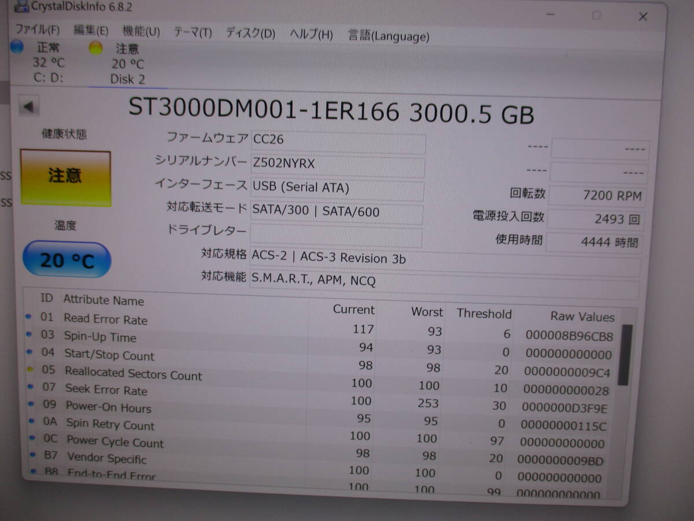Click the interface field USB (Serial ATA)
The width and height of the screenshot is (694, 521).
tap(337, 189)
